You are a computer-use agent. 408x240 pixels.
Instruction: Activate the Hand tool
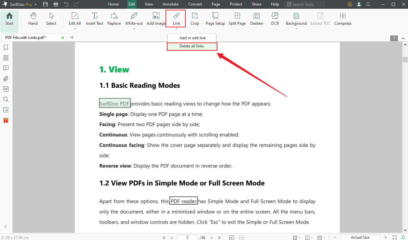click(x=33, y=19)
